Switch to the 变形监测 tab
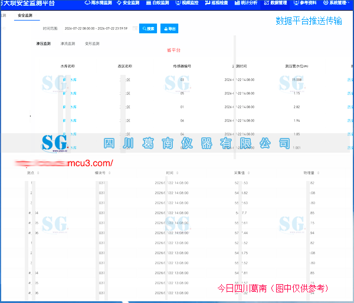The width and height of the screenshot is (354, 303). coord(92,44)
